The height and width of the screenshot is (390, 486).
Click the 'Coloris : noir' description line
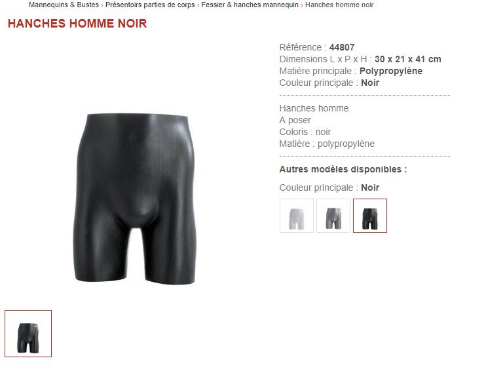click(x=305, y=132)
